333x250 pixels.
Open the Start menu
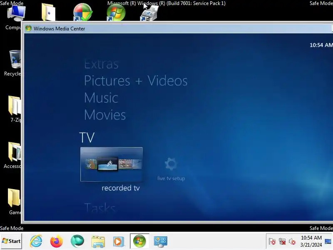11,241
